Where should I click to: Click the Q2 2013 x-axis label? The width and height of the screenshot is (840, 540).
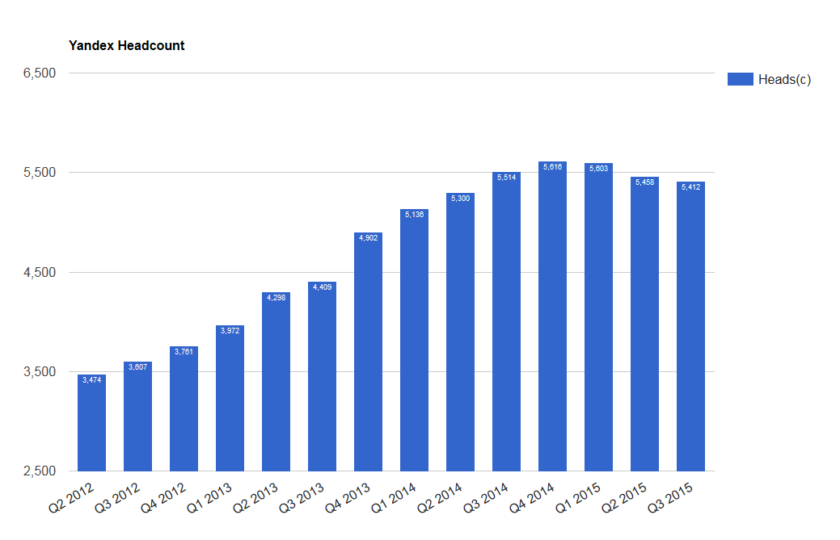[x=255, y=498]
